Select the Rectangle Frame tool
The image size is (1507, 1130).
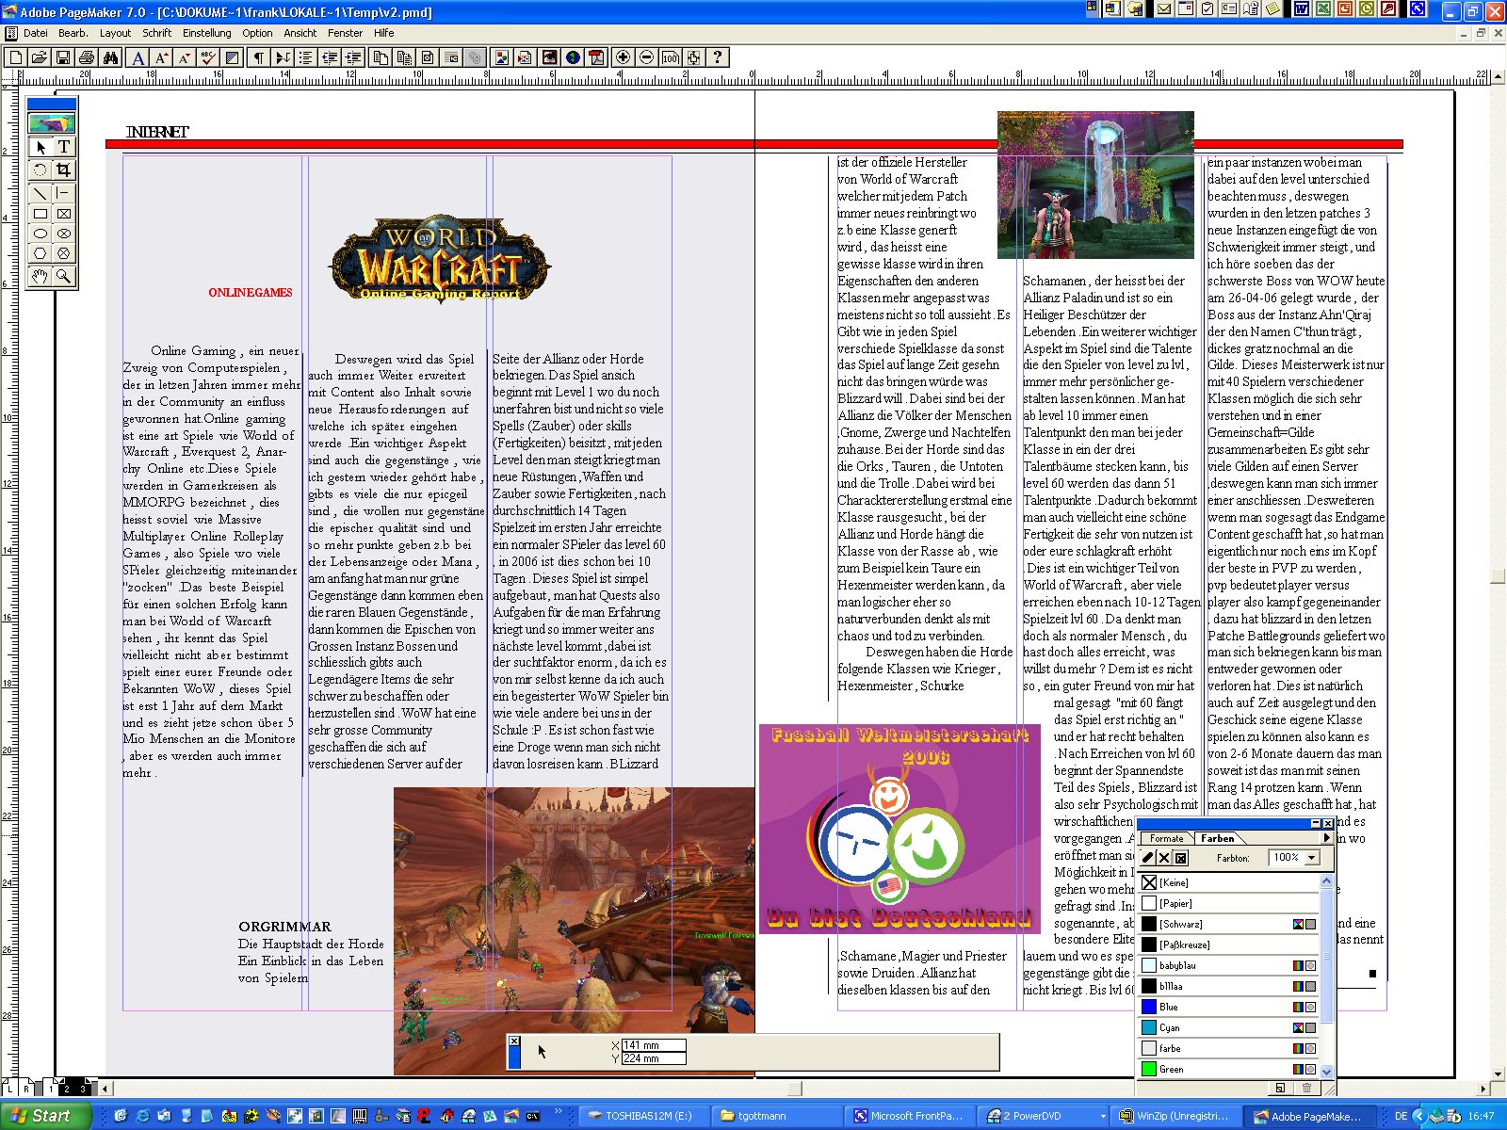(x=63, y=214)
